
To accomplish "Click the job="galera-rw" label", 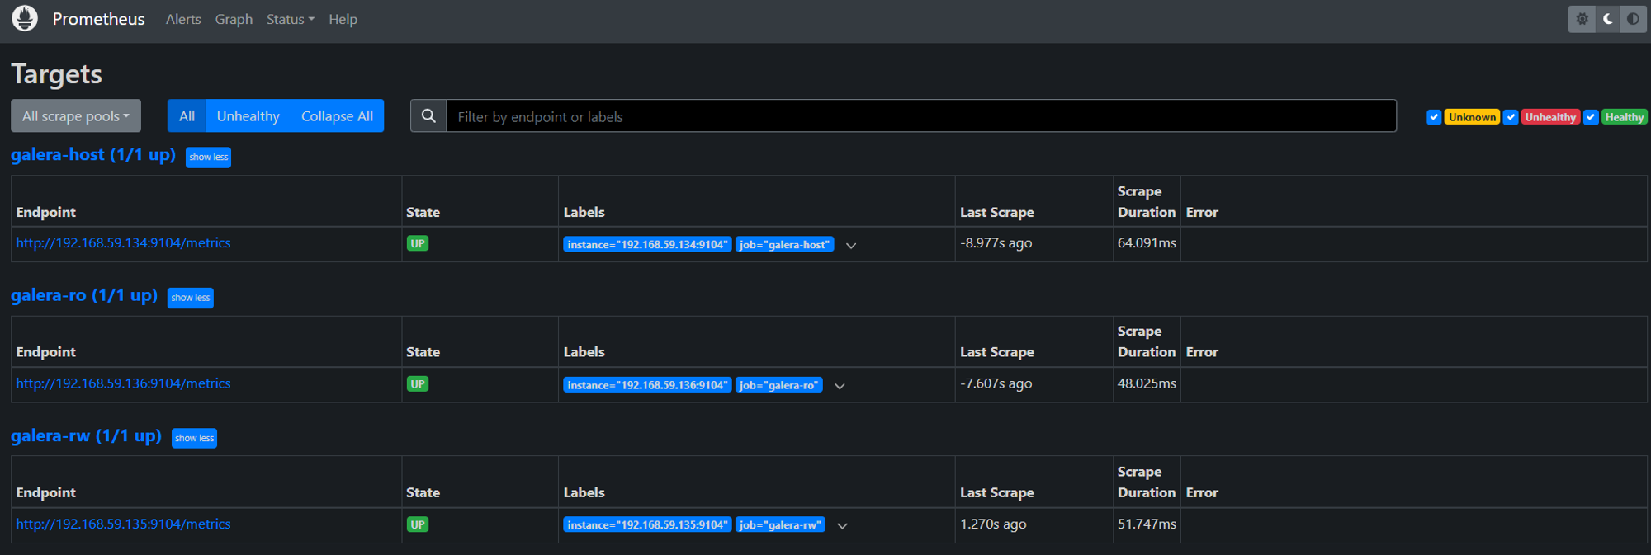I will click(x=780, y=525).
